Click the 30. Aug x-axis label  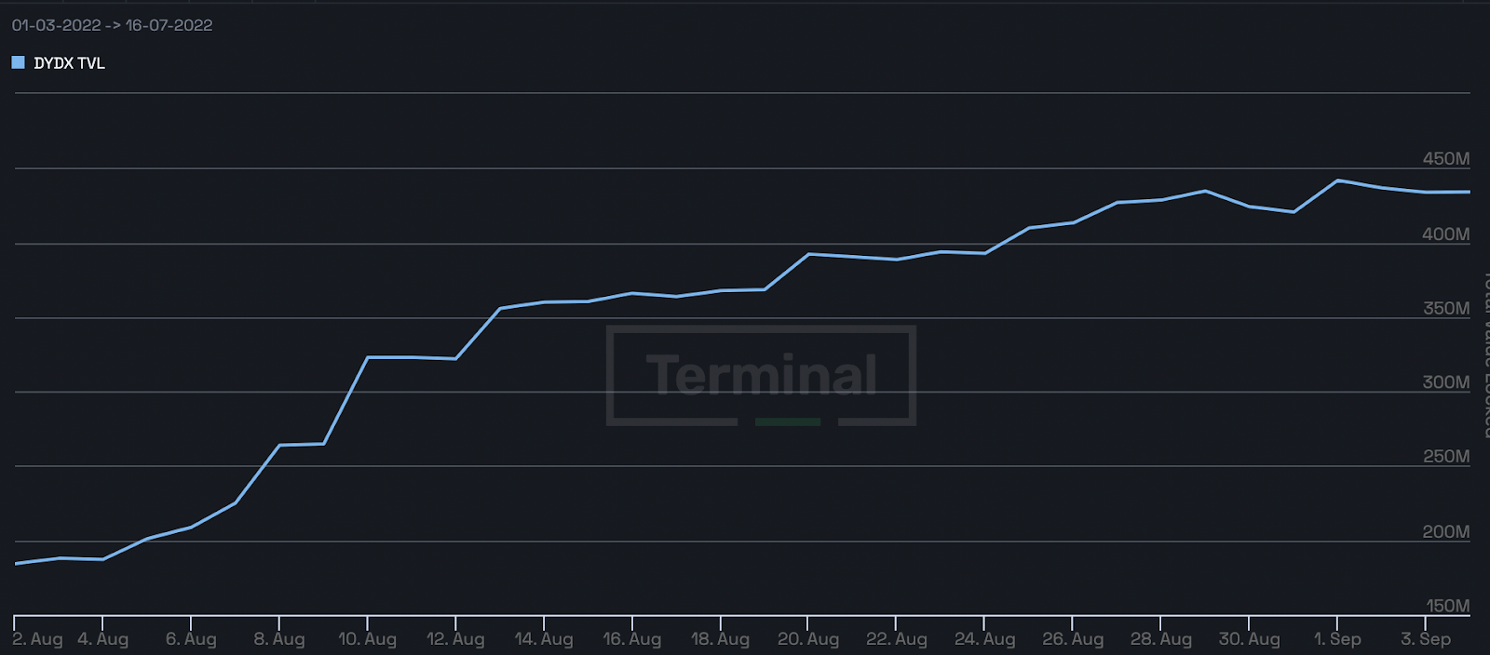coord(1250,639)
